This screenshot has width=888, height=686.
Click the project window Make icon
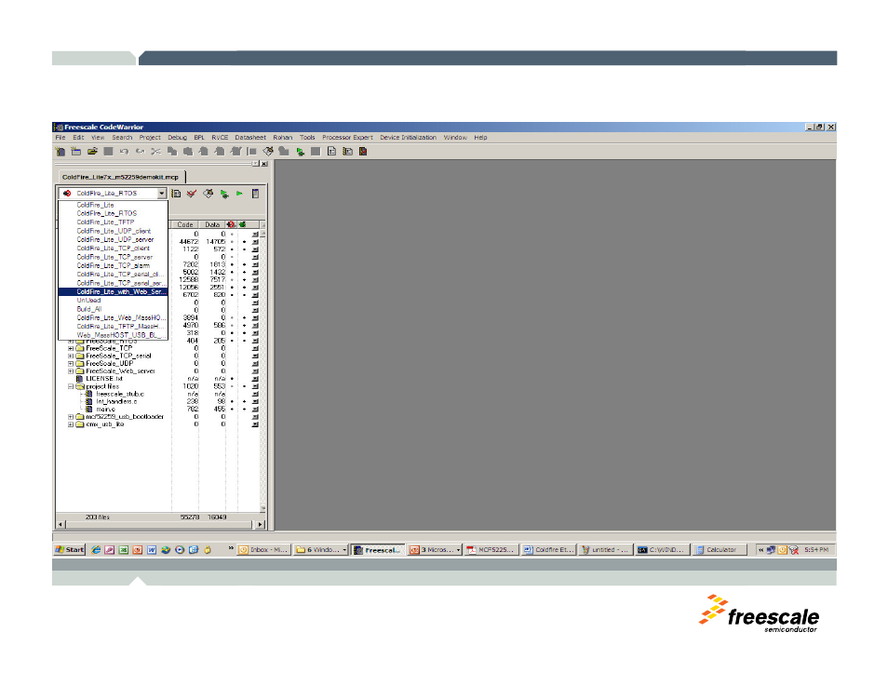(209, 194)
